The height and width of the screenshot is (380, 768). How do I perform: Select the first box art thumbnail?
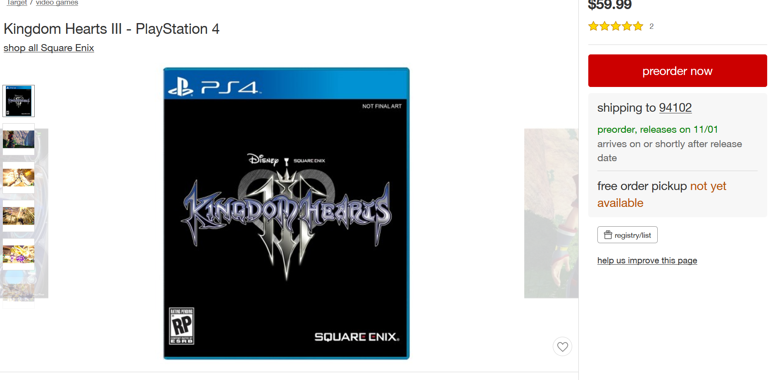point(19,101)
